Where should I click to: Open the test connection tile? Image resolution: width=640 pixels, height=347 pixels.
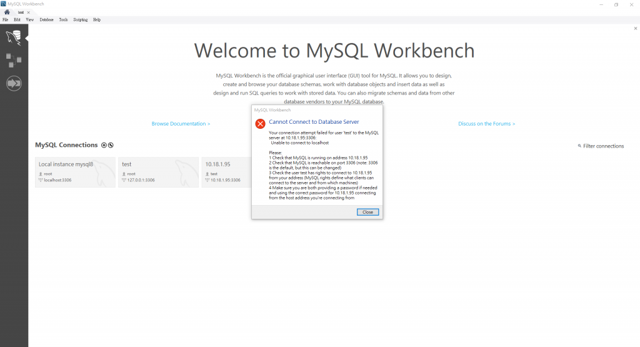tap(158, 173)
